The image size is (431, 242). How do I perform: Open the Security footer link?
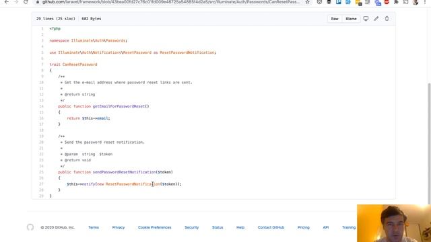[191, 227]
